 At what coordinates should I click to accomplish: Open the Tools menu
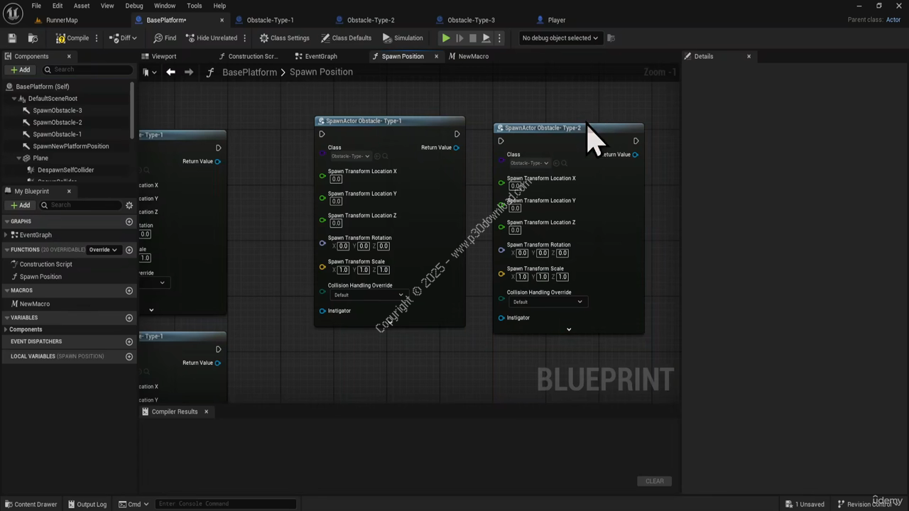[194, 6]
